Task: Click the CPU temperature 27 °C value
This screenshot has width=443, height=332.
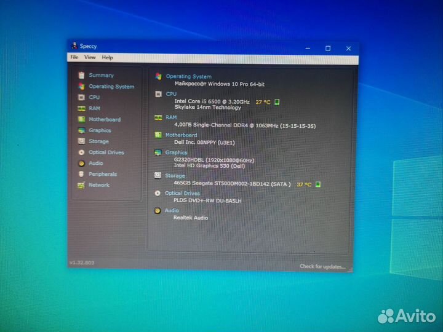Action: pyautogui.click(x=263, y=102)
